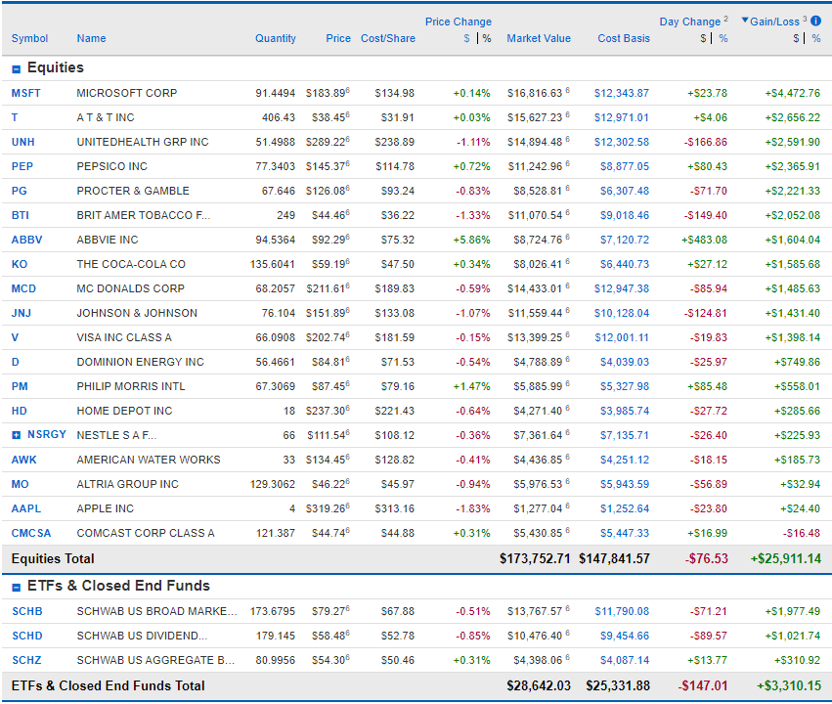Open the ABBV symbol link
This screenshot has width=832, height=704.
click(26, 240)
